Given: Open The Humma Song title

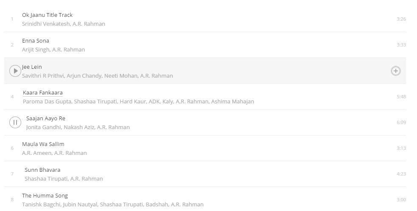Looking at the screenshot, I should tap(45, 196).
